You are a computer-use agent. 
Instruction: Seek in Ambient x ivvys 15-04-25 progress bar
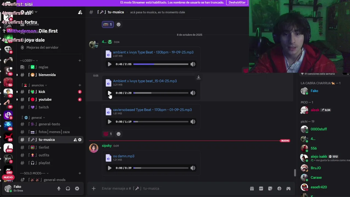point(161,93)
